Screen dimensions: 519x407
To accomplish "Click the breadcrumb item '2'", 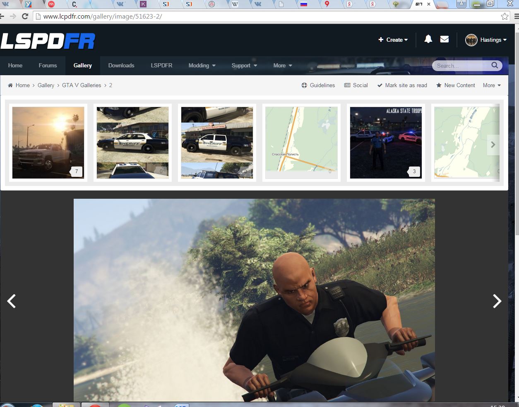I will click(111, 85).
